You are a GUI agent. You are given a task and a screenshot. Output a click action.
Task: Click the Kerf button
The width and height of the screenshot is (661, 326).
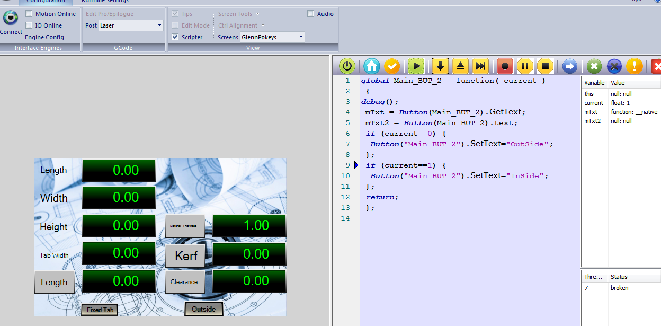click(x=185, y=256)
